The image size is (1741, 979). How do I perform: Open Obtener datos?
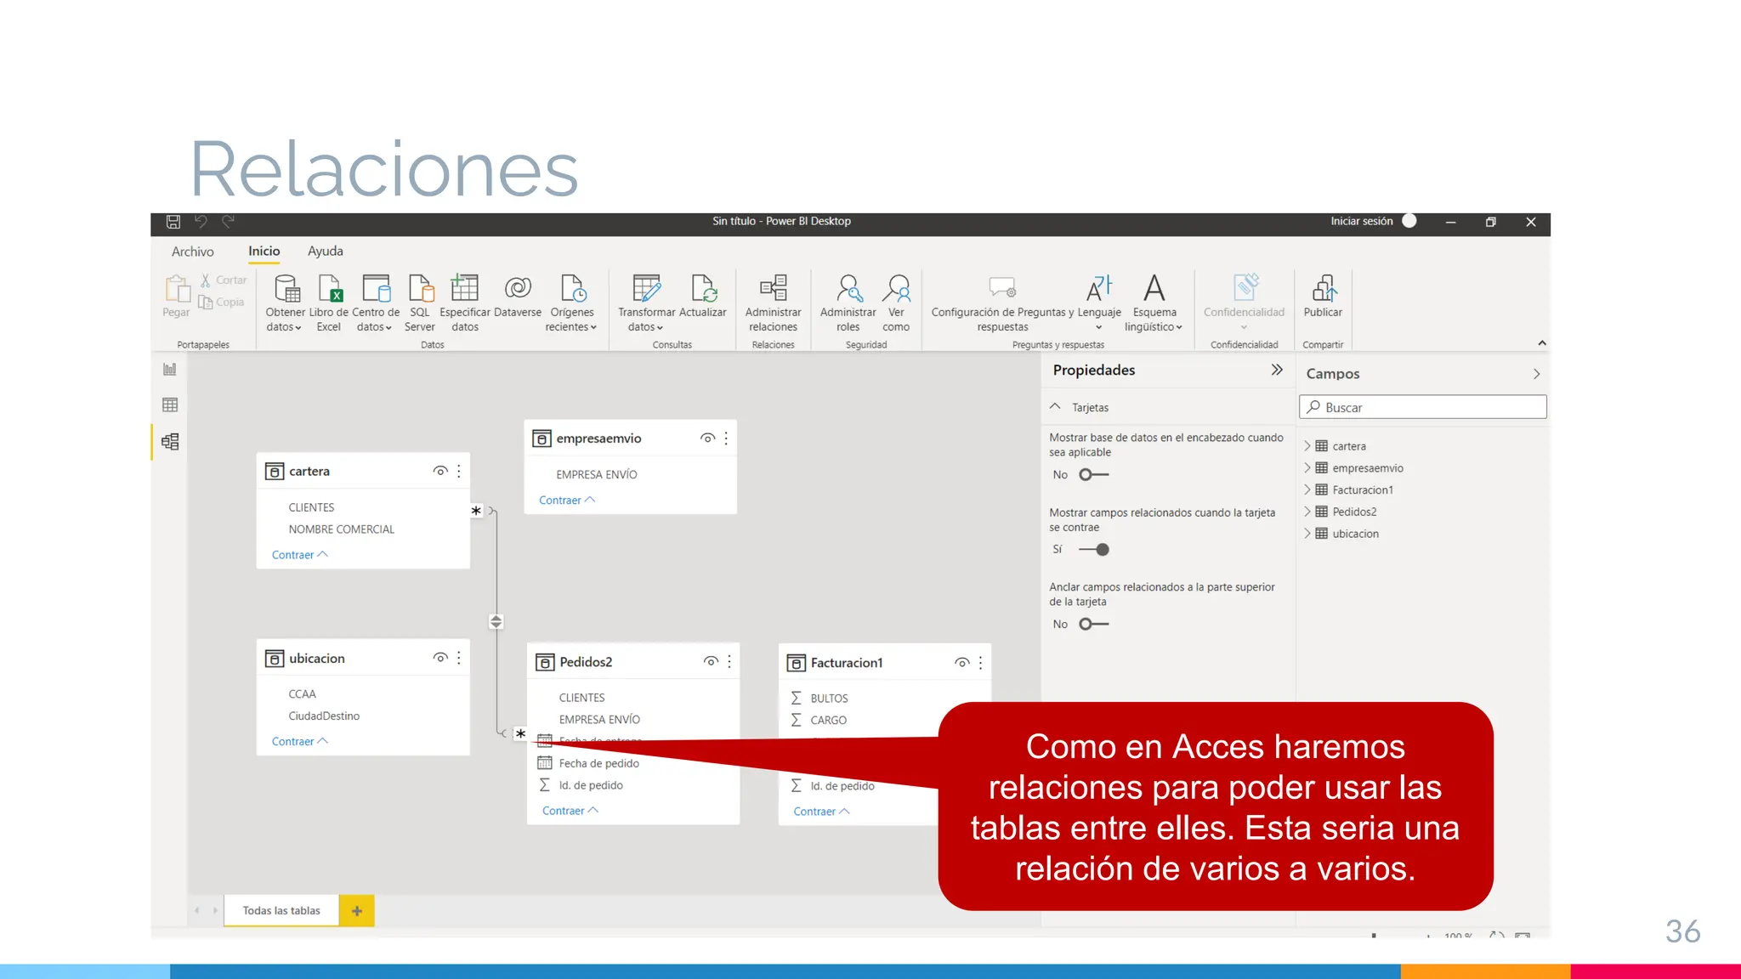(x=285, y=303)
